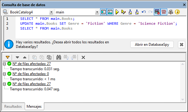Switch to the Mensajes tab
188x112 pixels.
pyautogui.click(x=34, y=107)
